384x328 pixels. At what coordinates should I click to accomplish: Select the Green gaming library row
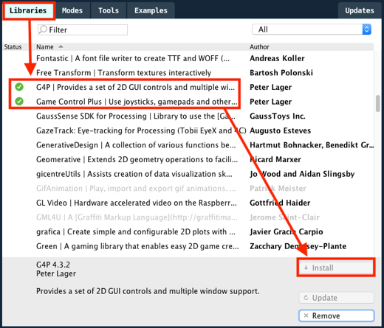(188, 246)
